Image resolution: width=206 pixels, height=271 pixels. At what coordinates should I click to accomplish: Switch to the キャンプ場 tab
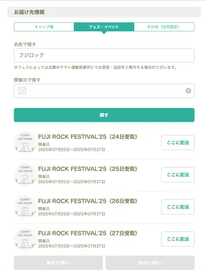(x=44, y=27)
